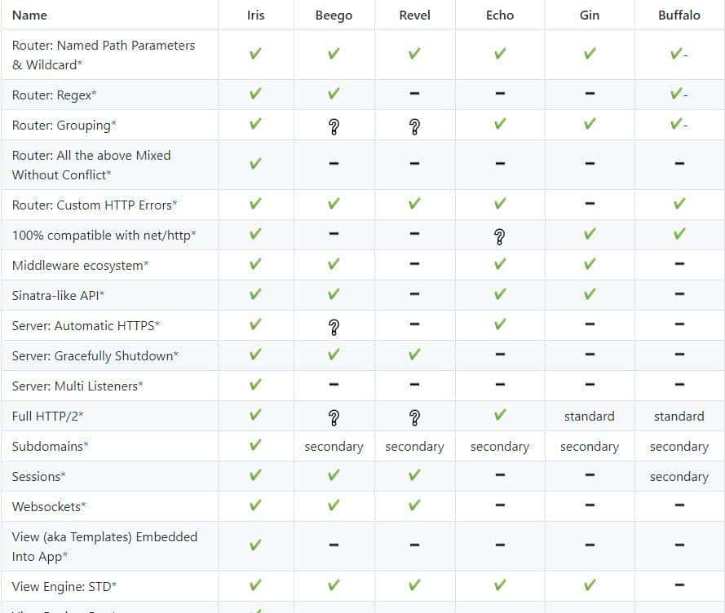Click Echo's question mark in net/http compatibility row

[500, 236]
